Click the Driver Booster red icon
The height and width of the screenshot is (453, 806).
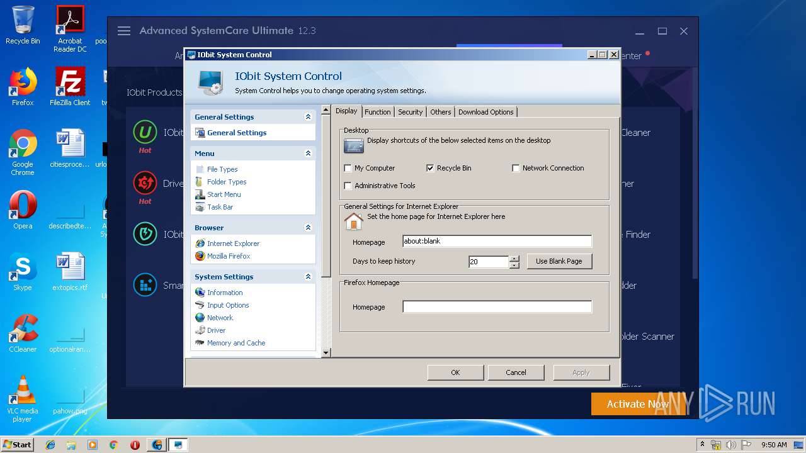(145, 183)
